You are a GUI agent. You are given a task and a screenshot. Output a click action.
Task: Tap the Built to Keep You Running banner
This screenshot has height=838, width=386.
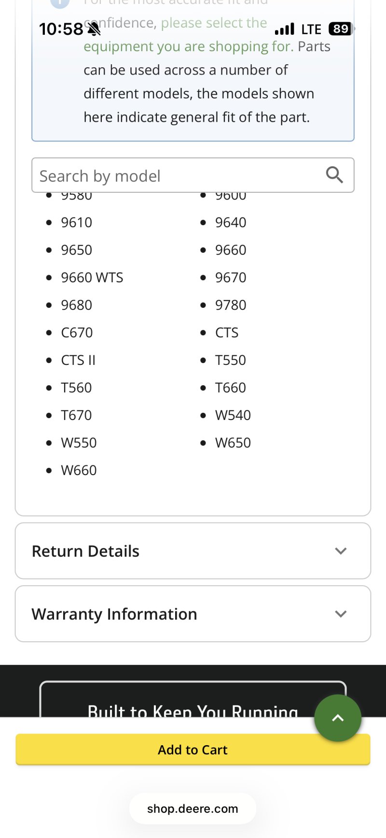click(193, 699)
